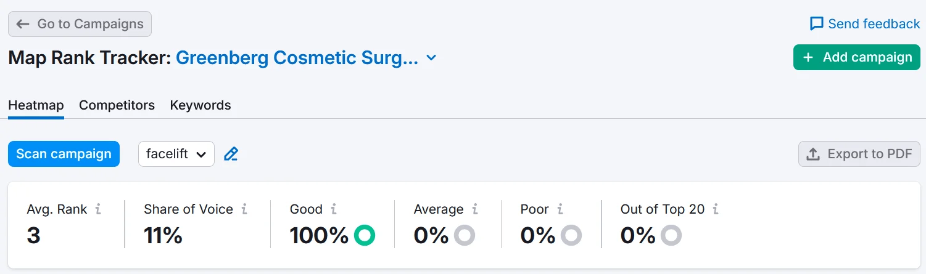926x274 pixels.
Task: Click the info icon beside Good
Action: (334, 209)
